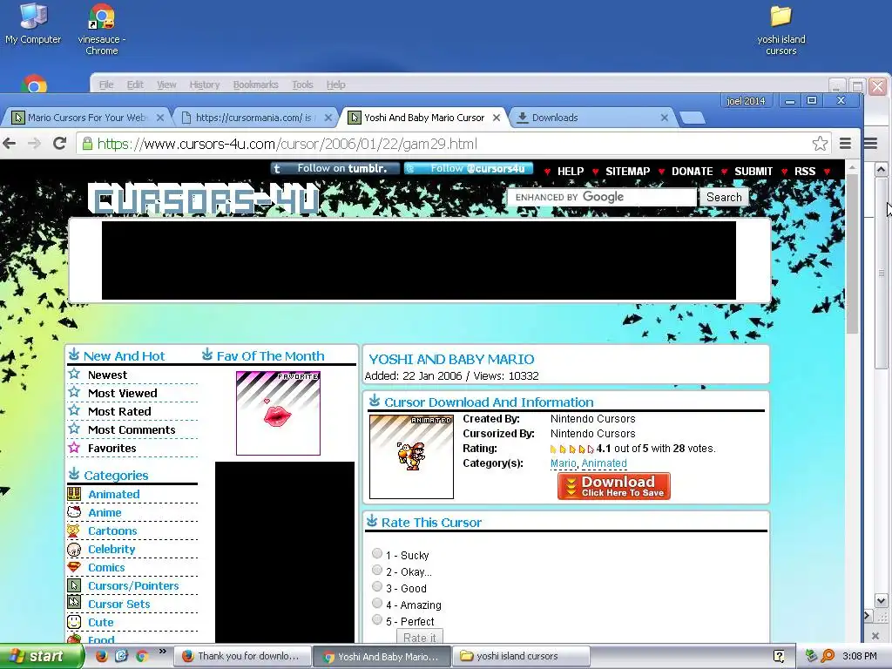
Task: Click the Google enhanced search field
Action: click(602, 198)
